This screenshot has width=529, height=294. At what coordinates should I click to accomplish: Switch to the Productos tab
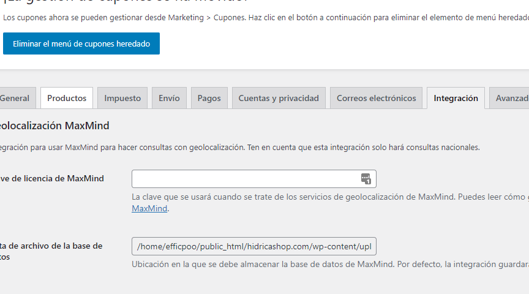[67, 98]
